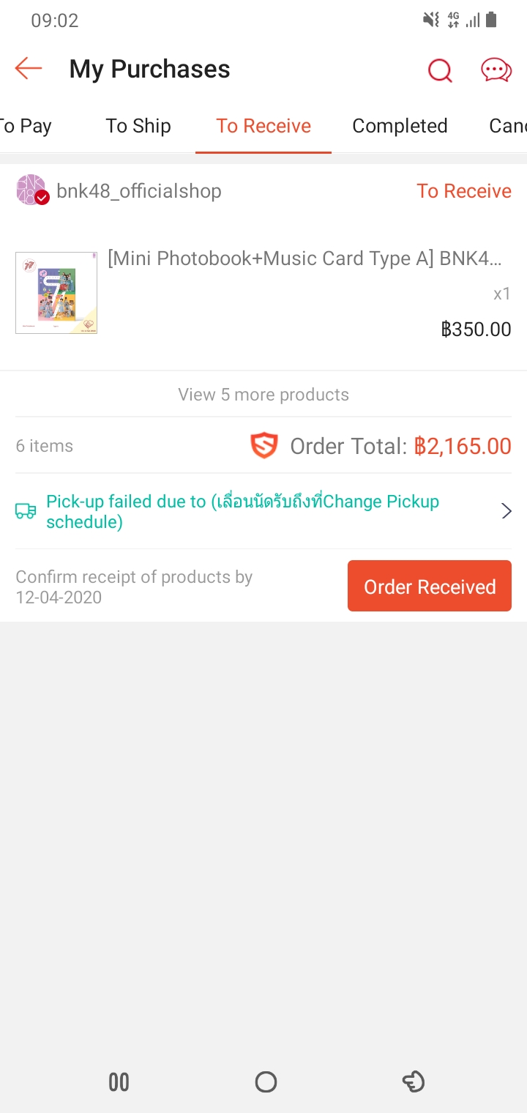Tap the bnk48_officialshop avatar icon
This screenshot has width=527, height=1113.
coord(31,190)
